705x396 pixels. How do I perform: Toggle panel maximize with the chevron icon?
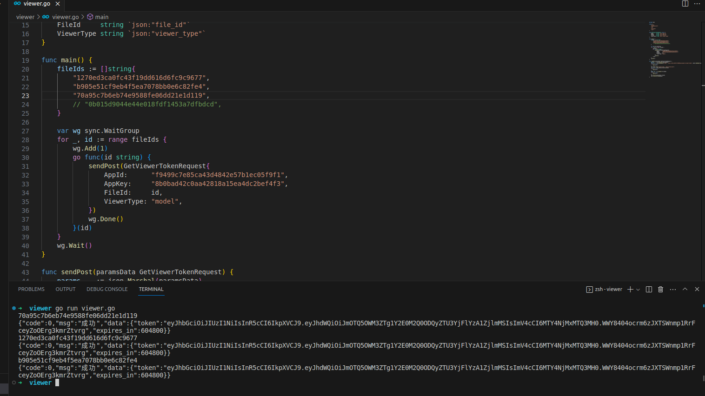pos(685,289)
